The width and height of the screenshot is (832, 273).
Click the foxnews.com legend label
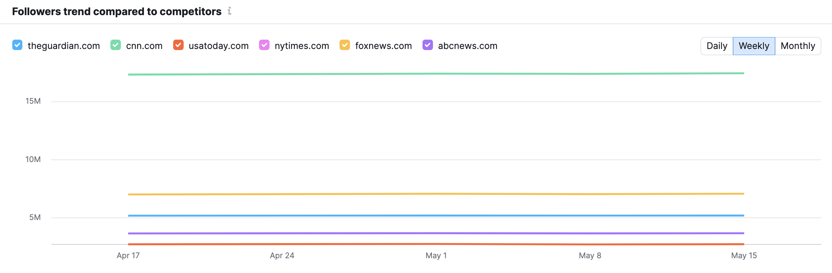tap(383, 46)
